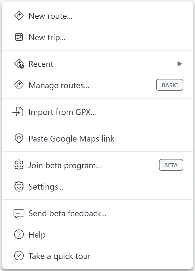Screen dimensions: 195x271
Task: Click the New route diamond arrow icon
Action: (19, 16)
